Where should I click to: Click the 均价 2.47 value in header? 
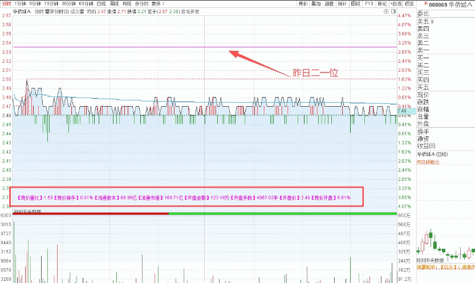pyautogui.click(x=96, y=11)
